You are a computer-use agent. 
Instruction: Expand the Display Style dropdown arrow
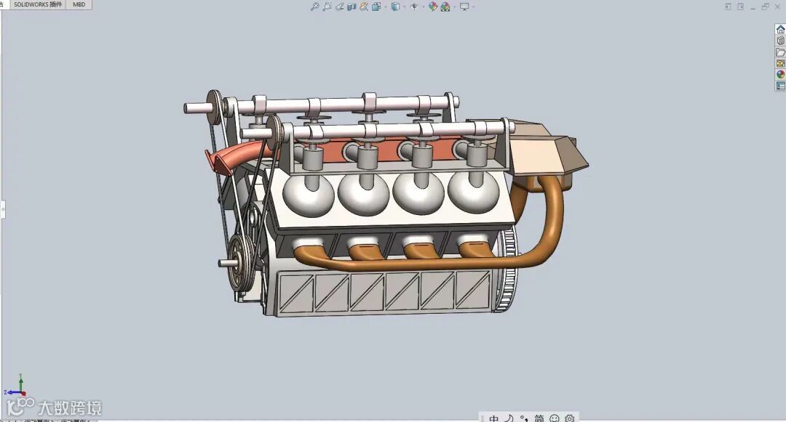(x=405, y=7)
